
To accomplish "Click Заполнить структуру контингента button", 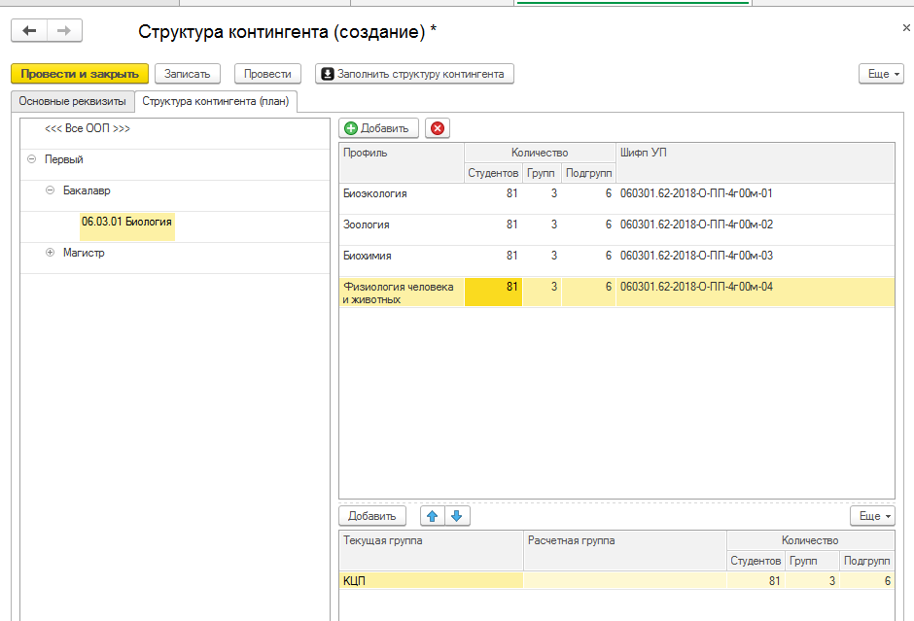I will click(x=414, y=74).
